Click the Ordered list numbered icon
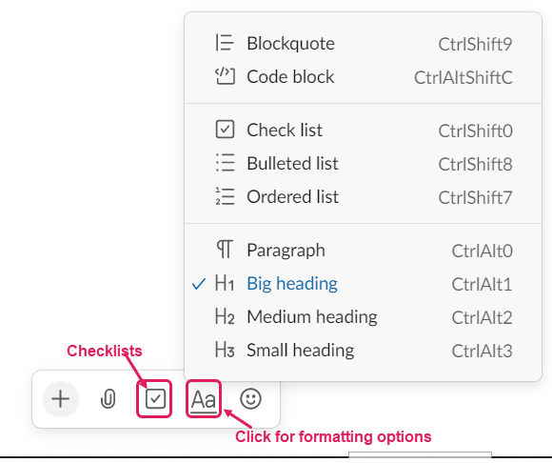The image size is (552, 463). pyautogui.click(x=225, y=196)
